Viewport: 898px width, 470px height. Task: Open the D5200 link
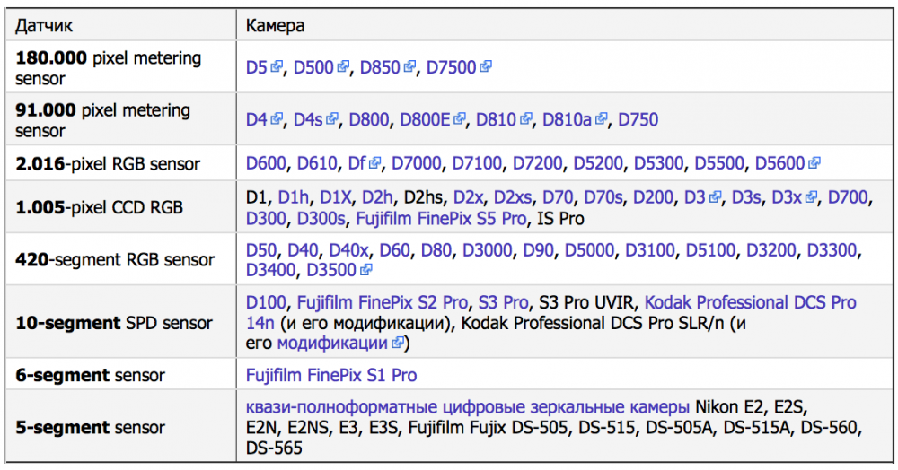[x=598, y=163]
